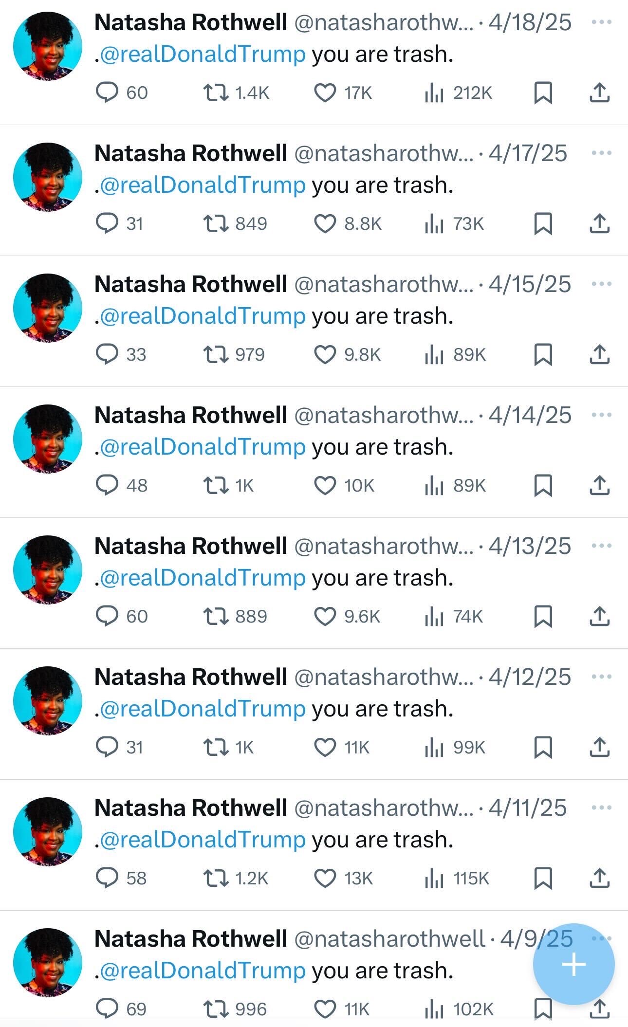Expand more options for the 4/11/25 tweet
628x1027 pixels.
(602, 807)
